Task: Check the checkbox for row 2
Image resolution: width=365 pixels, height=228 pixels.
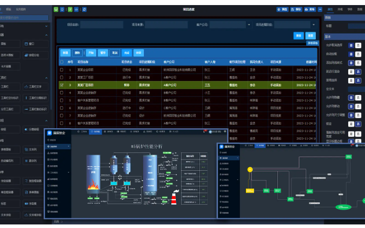Action: click(x=62, y=77)
